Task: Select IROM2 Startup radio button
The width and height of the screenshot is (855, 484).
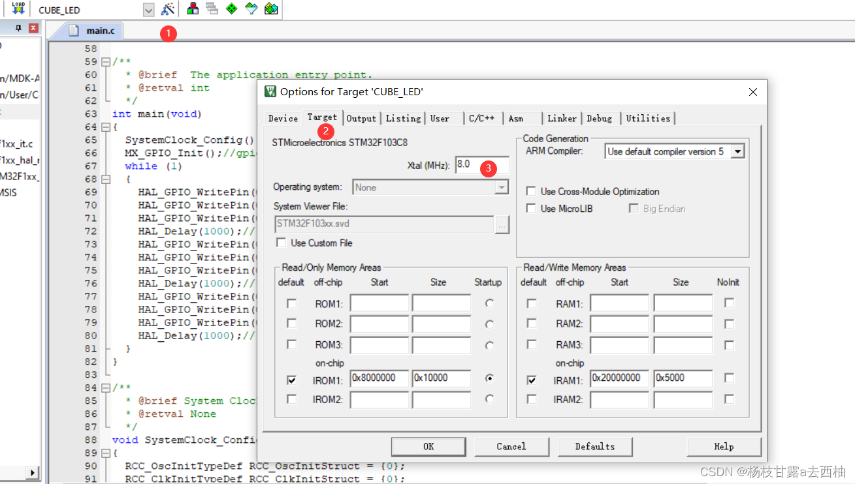Action: tap(489, 399)
